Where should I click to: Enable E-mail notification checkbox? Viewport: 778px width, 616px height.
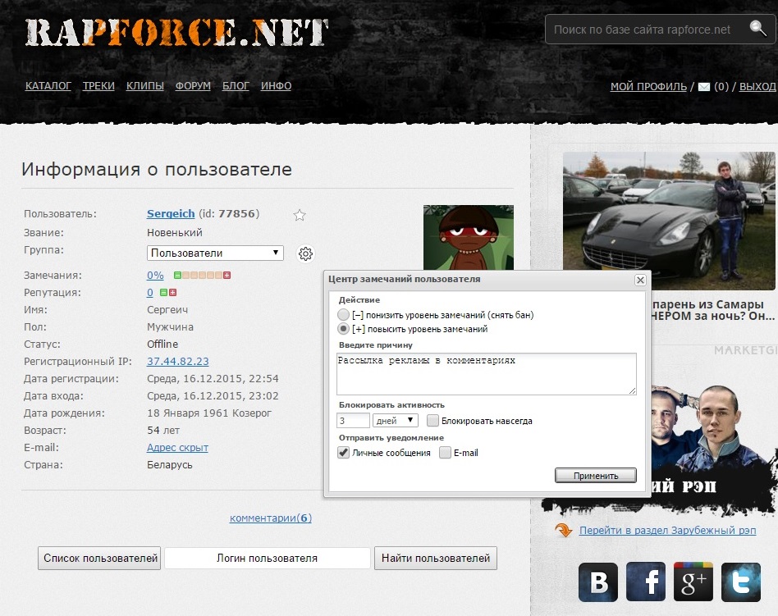(445, 452)
